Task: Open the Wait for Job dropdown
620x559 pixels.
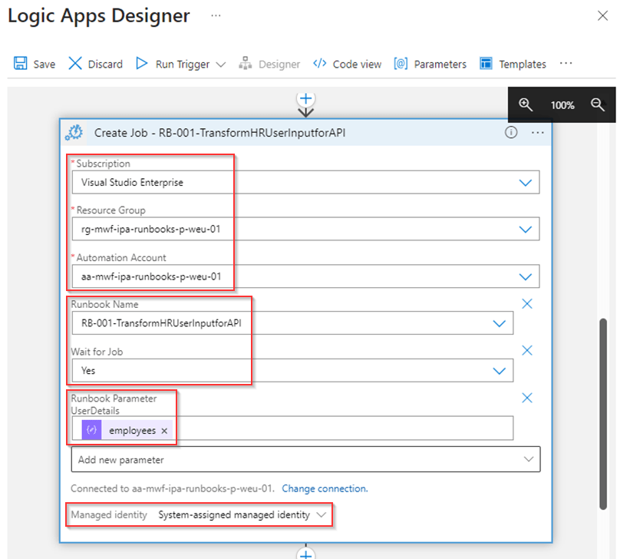Action: [x=500, y=370]
